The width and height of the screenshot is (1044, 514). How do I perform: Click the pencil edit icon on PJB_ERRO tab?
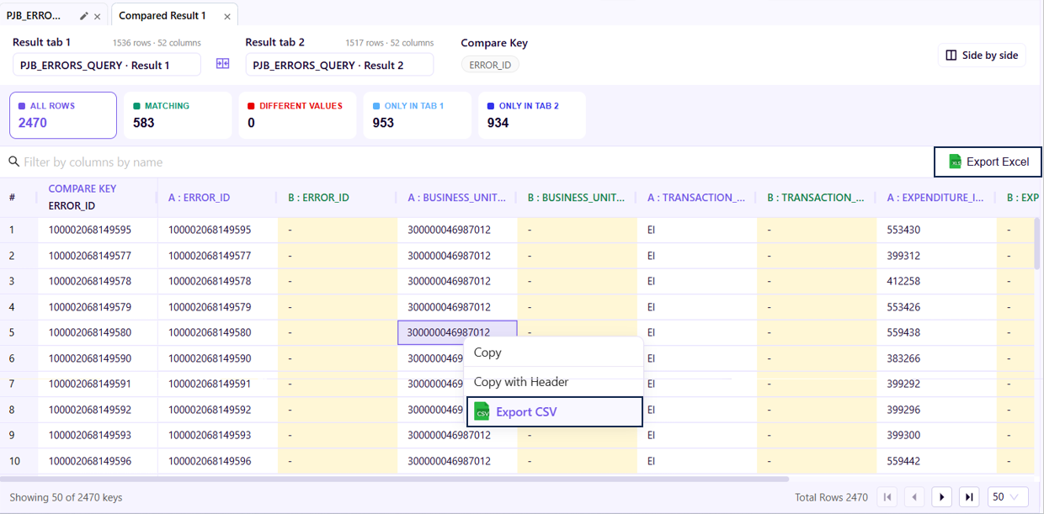click(84, 16)
